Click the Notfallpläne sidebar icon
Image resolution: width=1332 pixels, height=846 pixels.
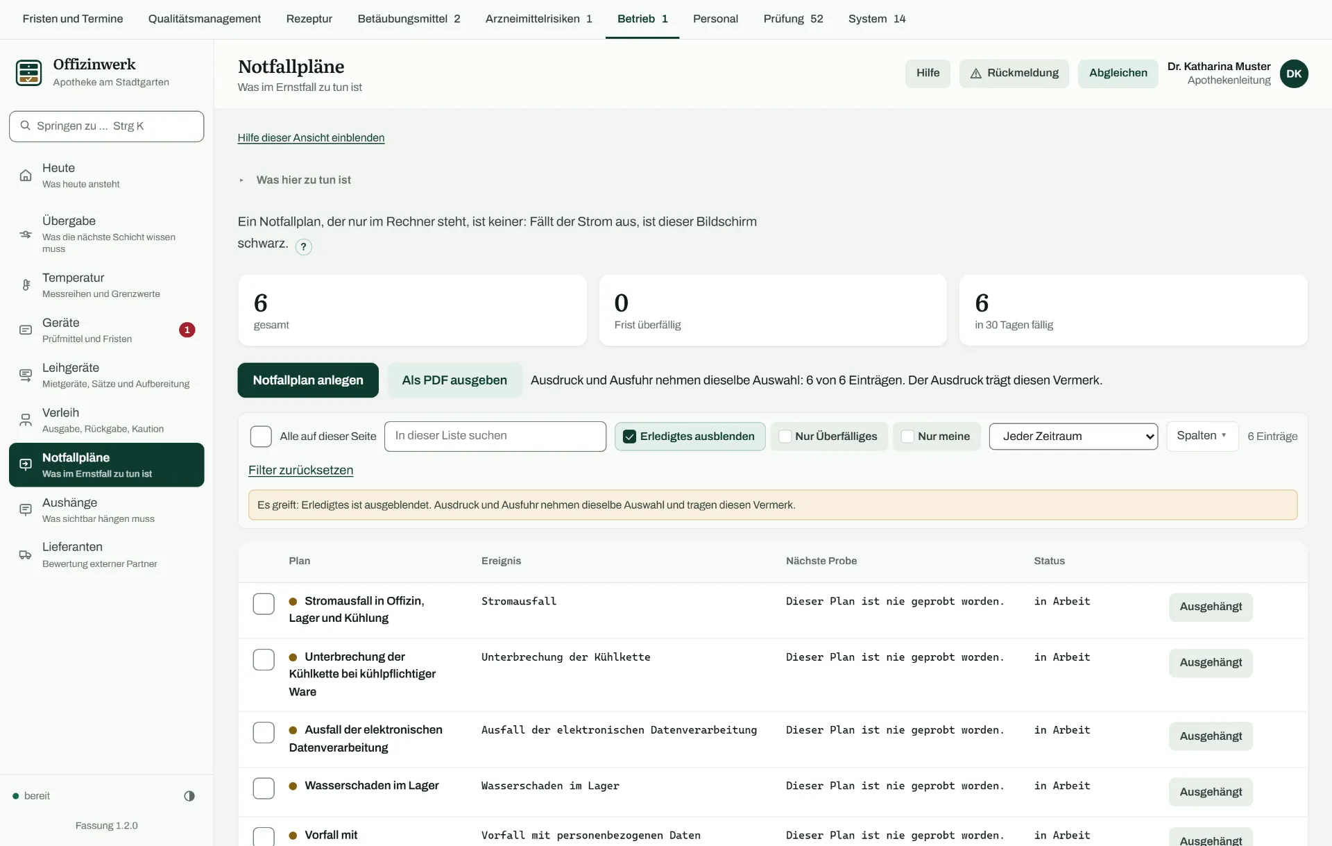pyautogui.click(x=26, y=465)
